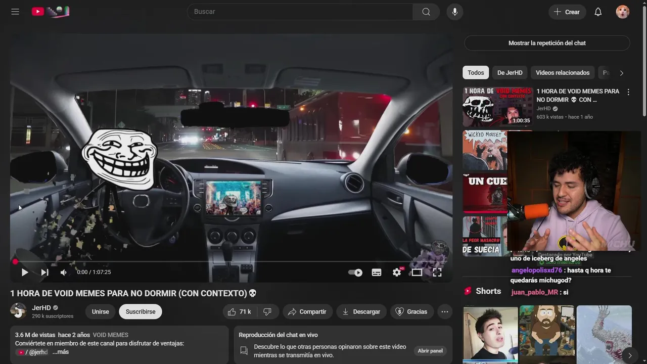The height and width of the screenshot is (364, 647).
Task: Click the 1:00:35 duration badge
Action: click(x=521, y=121)
